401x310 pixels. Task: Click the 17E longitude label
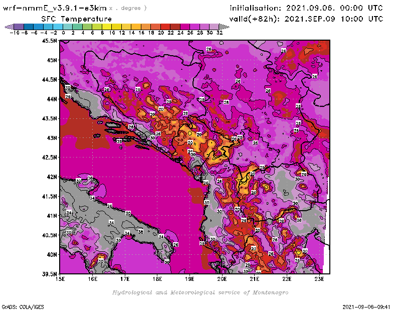point(125,279)
